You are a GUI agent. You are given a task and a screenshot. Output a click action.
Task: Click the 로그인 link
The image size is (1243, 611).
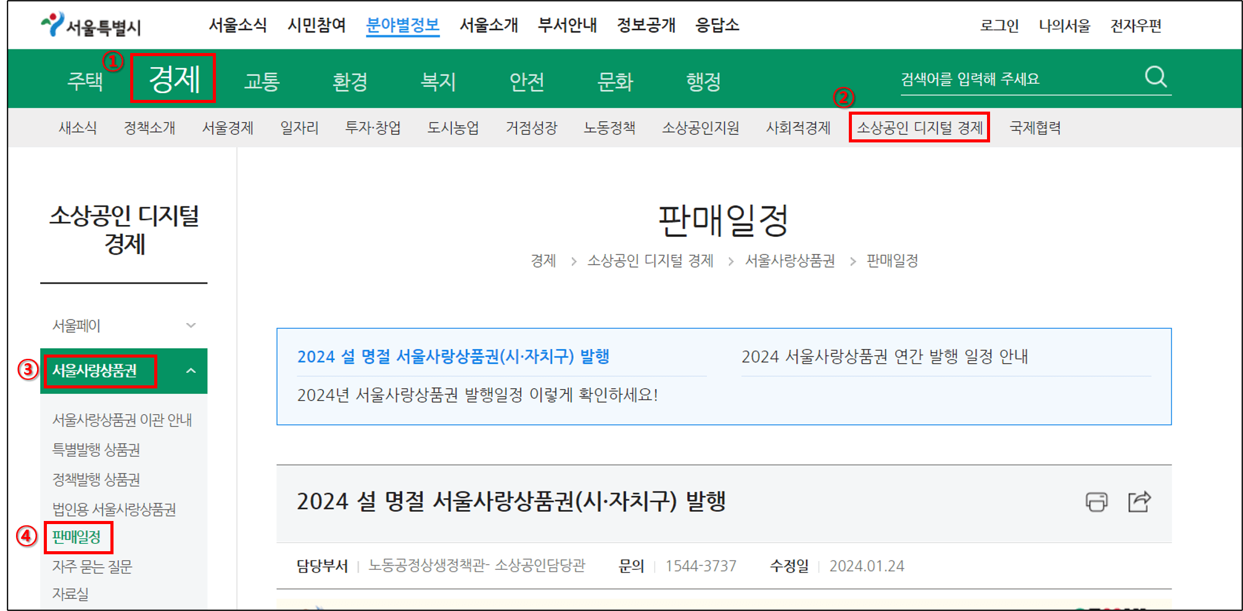(x=999, y=26)
